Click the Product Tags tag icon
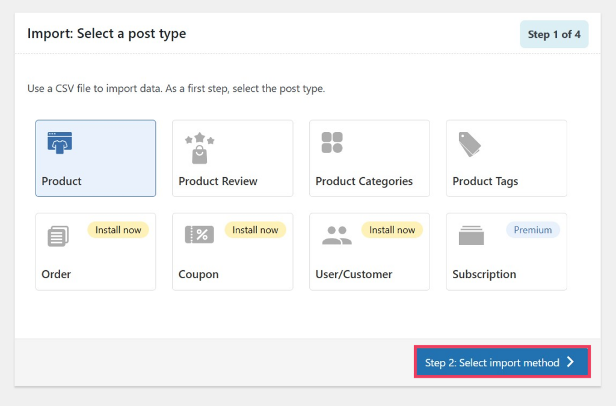Screen dimensions: 616x406 click(469, 143)
